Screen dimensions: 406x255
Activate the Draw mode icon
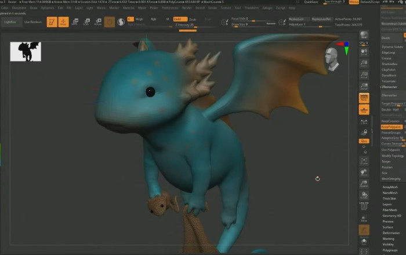63,22
